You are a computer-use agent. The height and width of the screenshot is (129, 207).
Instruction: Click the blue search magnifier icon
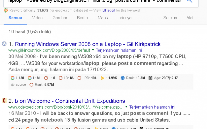[190, 1]
